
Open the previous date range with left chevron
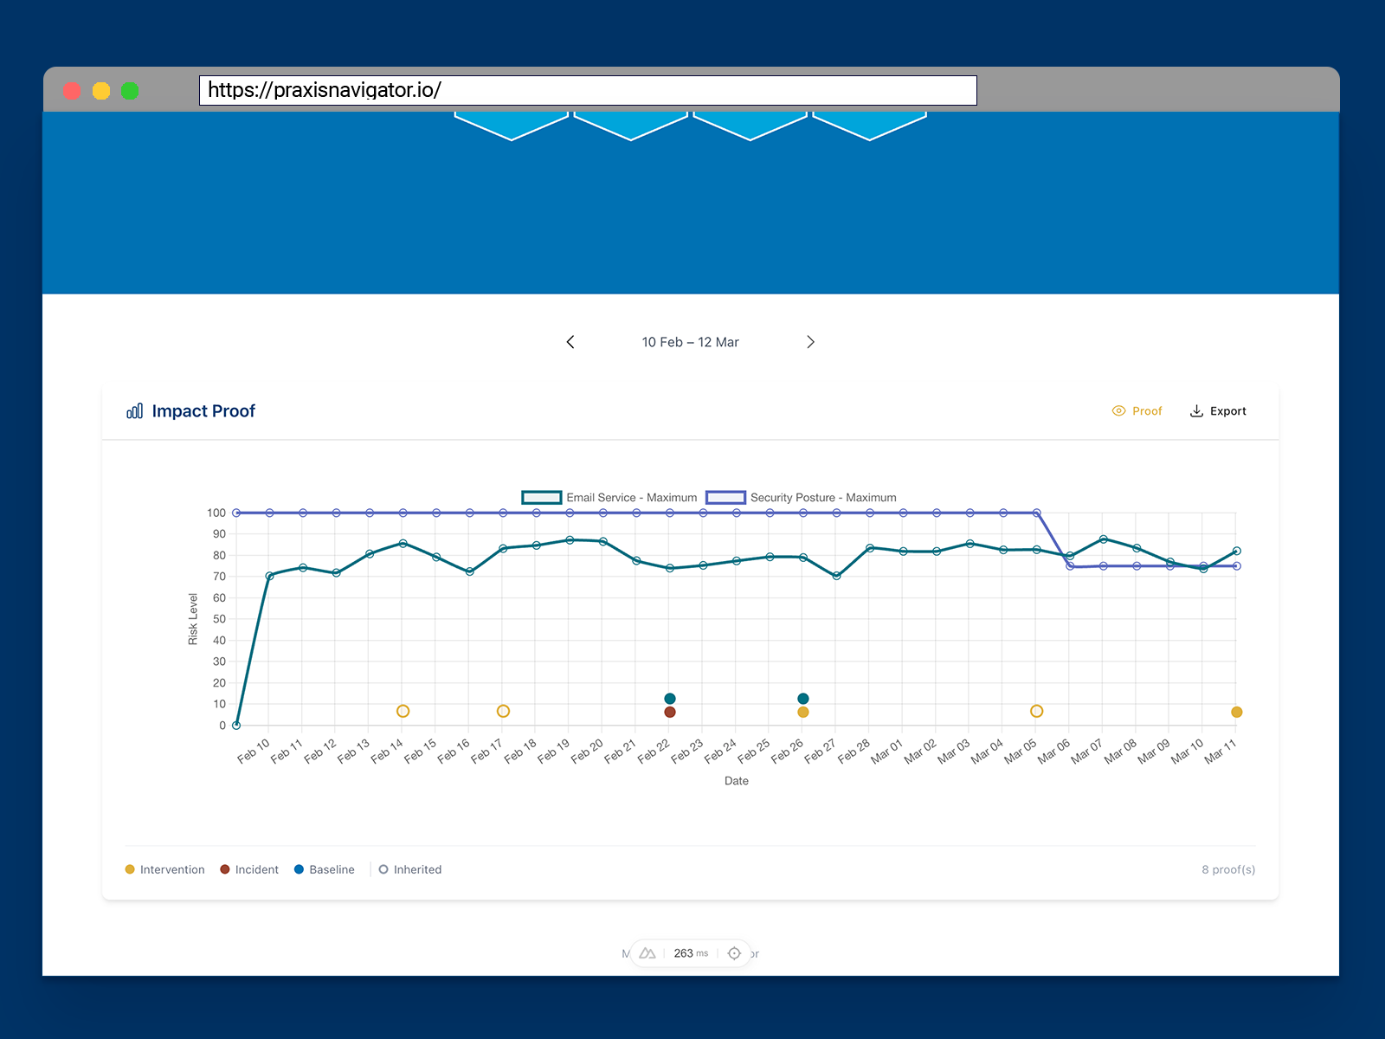click(570, 342)
